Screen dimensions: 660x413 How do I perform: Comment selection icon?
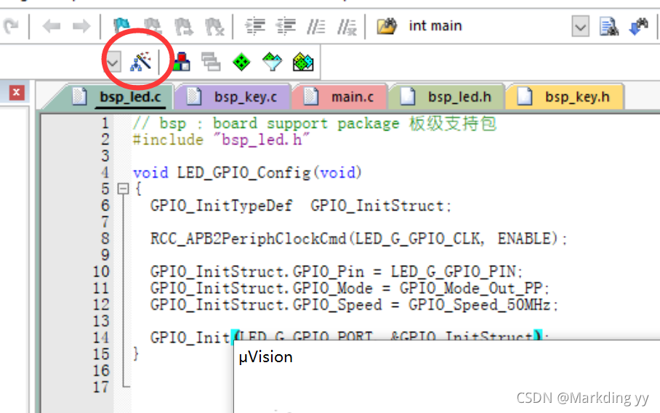click(315, 27)
